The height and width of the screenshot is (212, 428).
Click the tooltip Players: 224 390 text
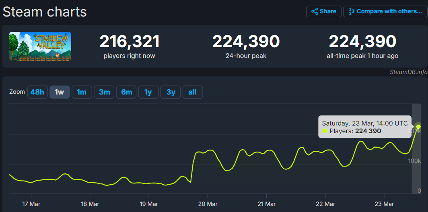pyautogui.click(x=355, y=131)
